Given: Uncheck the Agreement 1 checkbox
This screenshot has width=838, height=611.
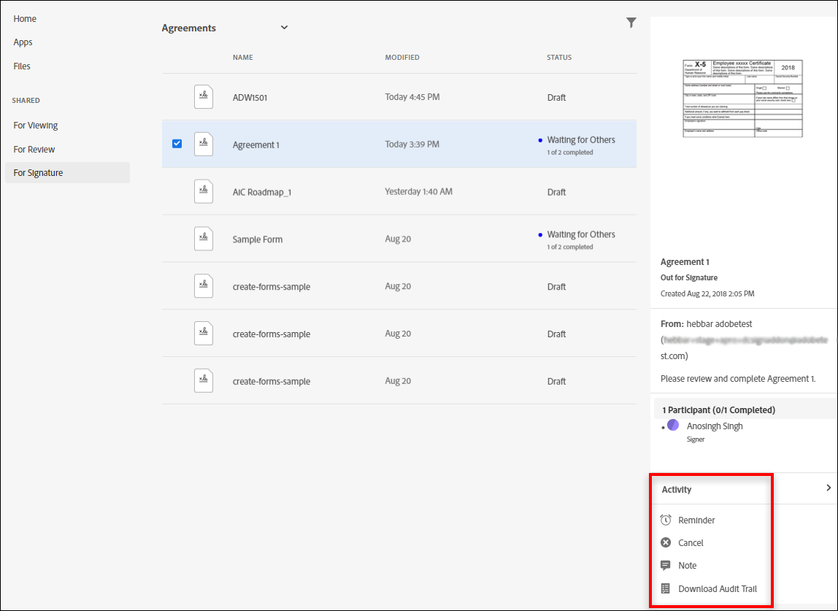Looking at the screenshot, I should [x=177, y=144].
